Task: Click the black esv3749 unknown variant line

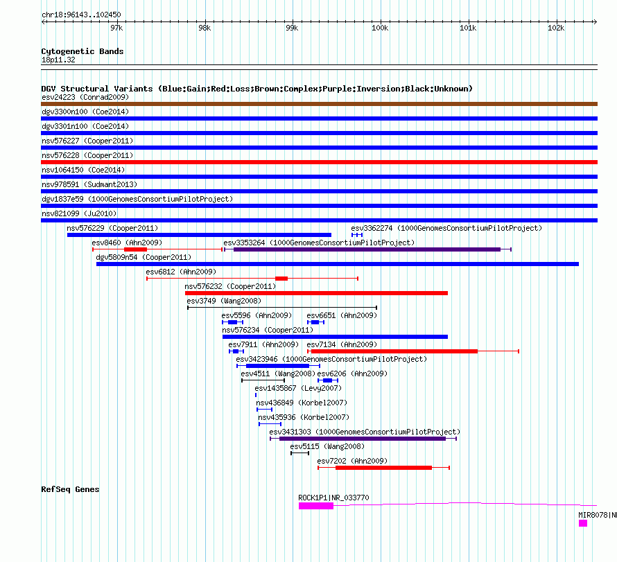Action: [282, 308]
